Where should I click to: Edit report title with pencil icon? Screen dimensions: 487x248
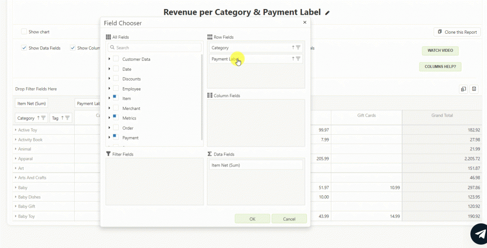pos(327,13)
